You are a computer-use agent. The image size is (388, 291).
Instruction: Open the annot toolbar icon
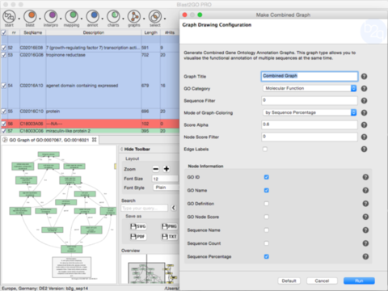92,17
